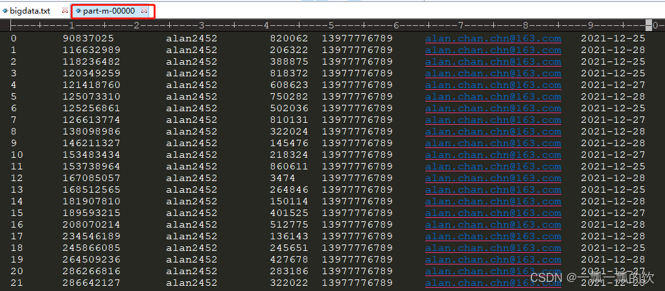
Task: Click the email link in row 10
Action: click(493, 155)
